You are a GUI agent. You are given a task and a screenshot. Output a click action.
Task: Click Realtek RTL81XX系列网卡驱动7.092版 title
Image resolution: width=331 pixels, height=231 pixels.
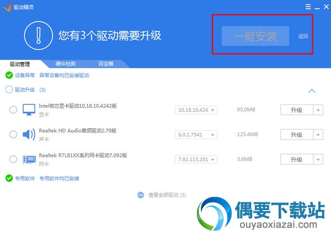pyautogui.click(x=83, y=155)
